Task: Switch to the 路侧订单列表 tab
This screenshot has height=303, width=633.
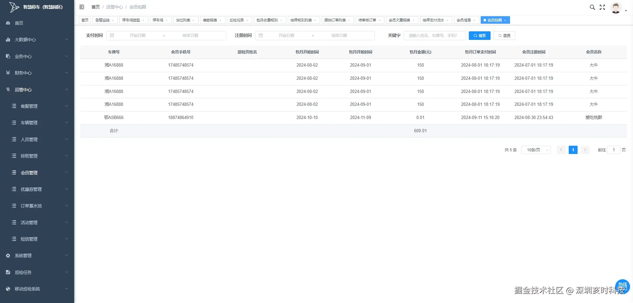Action: pyautogui.click(x=338, y=20)
